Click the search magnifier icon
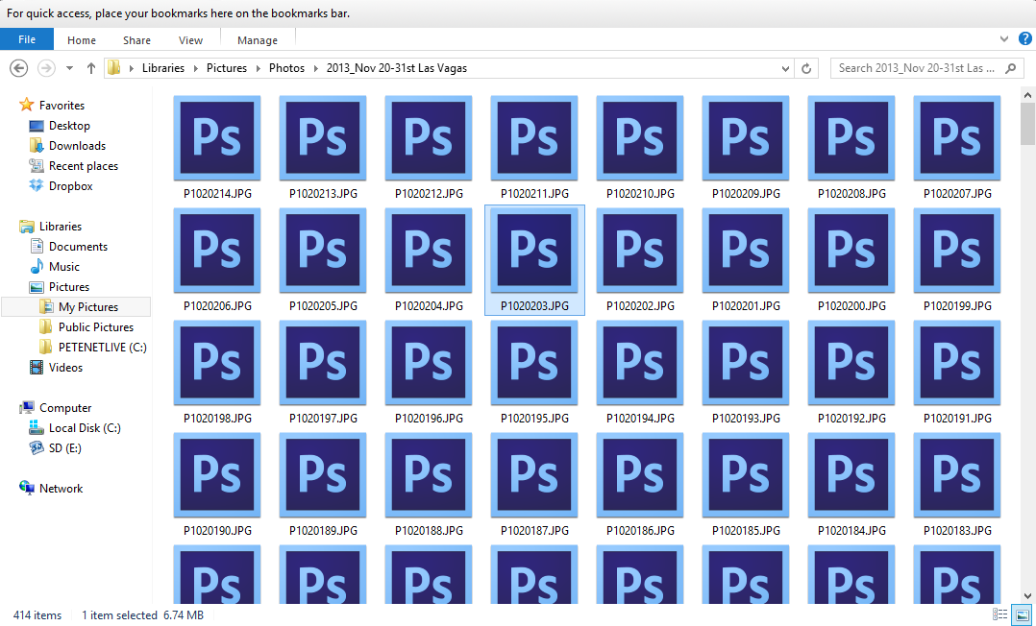The image size is (1036, 626). [x=1010, y=68]
